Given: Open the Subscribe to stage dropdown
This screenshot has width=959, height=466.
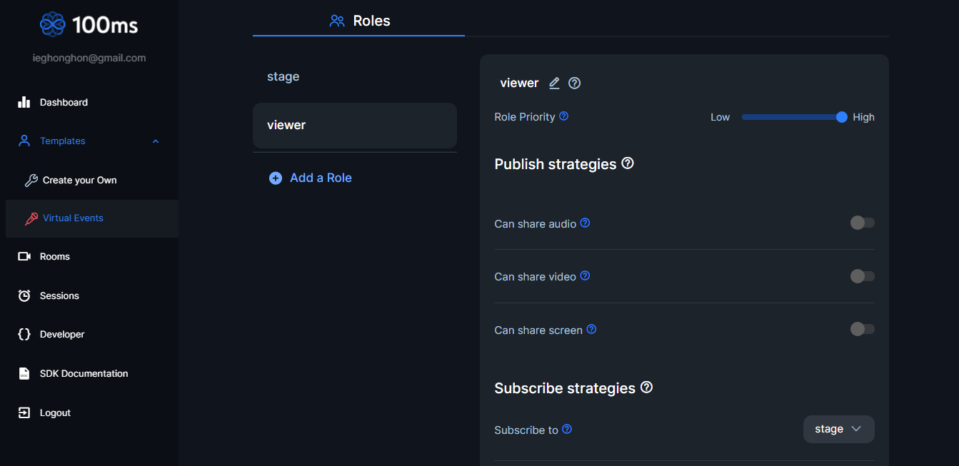Looking at the screenshot, I should coord(838,429).
